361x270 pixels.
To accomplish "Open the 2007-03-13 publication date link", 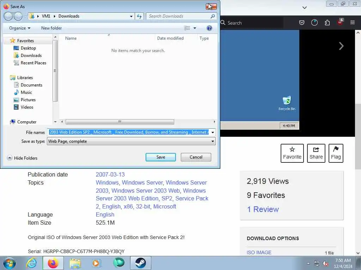I will pos(110,174).
